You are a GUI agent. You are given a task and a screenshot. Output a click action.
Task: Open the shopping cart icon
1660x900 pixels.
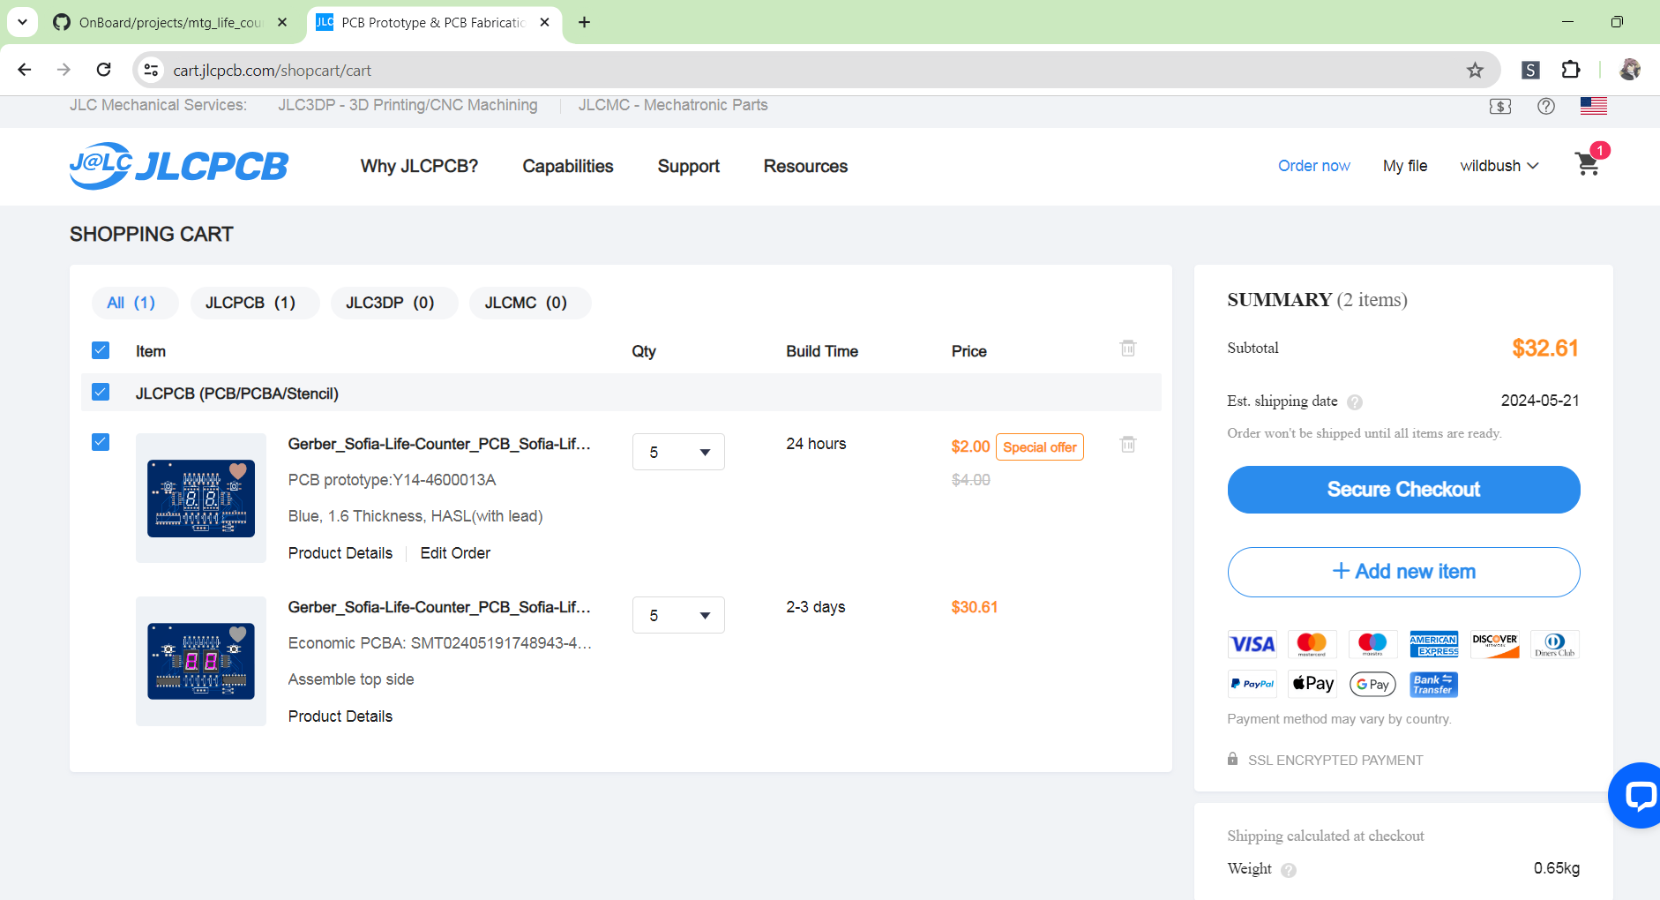[1588, 164]
